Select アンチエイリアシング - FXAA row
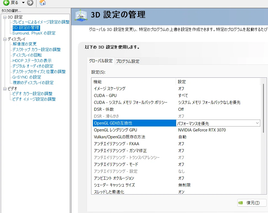The width and height of the screenshot is (268, 213). (x=176, y=144)
